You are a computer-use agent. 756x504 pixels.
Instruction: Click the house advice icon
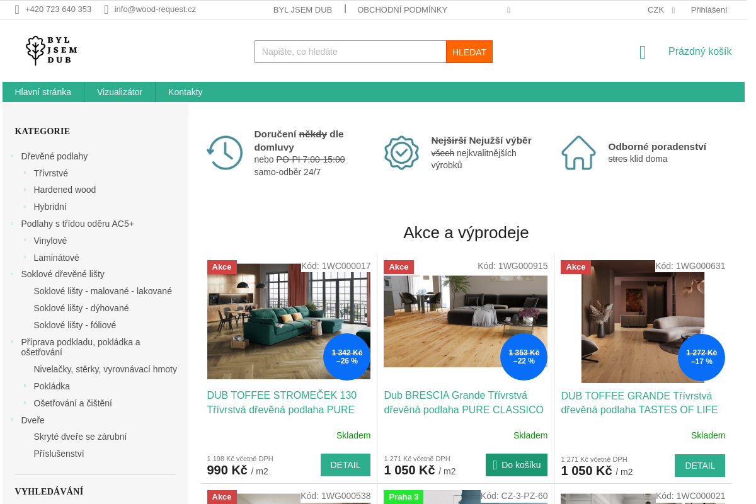pyautogui.click(x=578, y=152)
